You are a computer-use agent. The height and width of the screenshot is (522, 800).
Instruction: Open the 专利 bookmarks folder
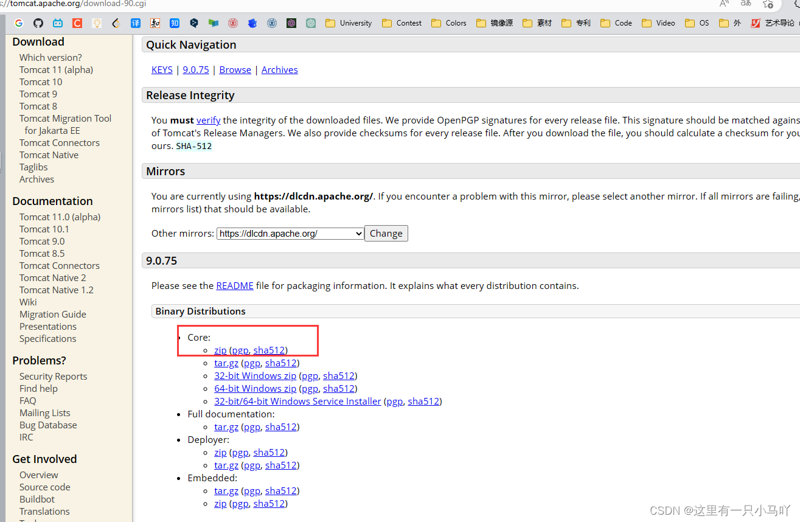coord(576,23)
